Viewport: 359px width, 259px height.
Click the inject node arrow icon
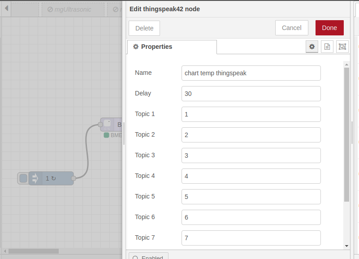[35, 178]
